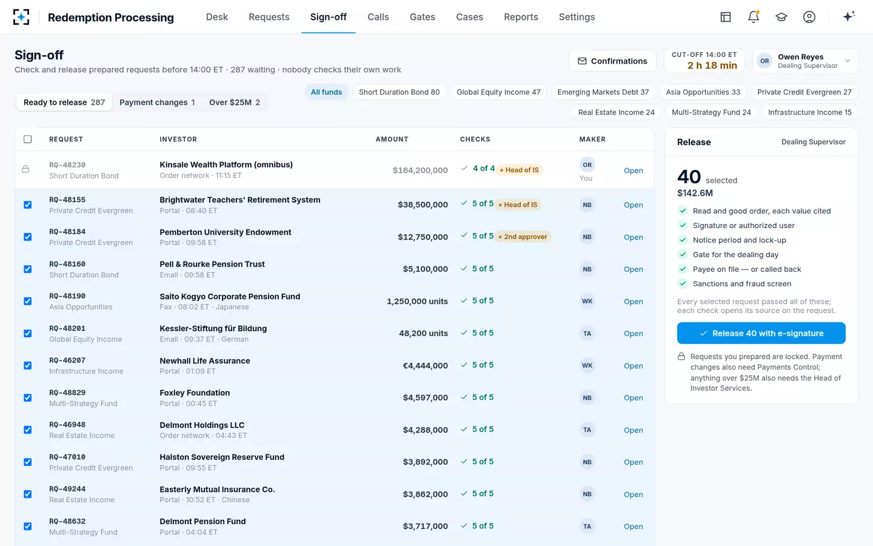Filter by Infrastructure Income fund
The image size is (873, 546).
tap(809, 112)
